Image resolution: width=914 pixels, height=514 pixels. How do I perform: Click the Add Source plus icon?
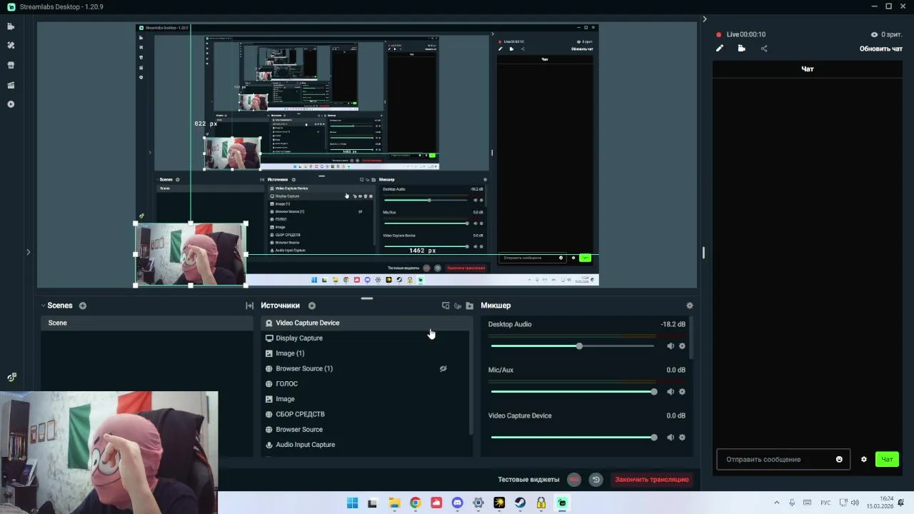coord(312,306)
